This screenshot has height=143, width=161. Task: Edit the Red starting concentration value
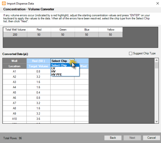tap(39, 34)
